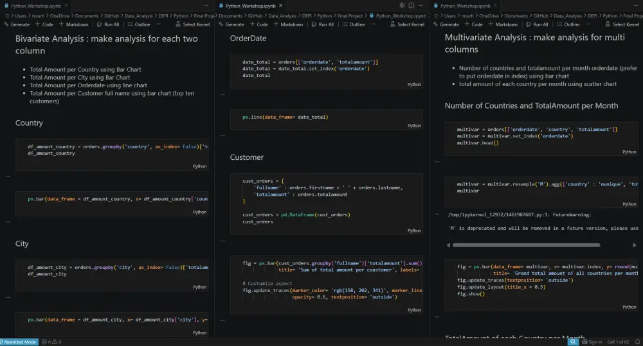Click Select Kernel in right notebook

(622, 24)
